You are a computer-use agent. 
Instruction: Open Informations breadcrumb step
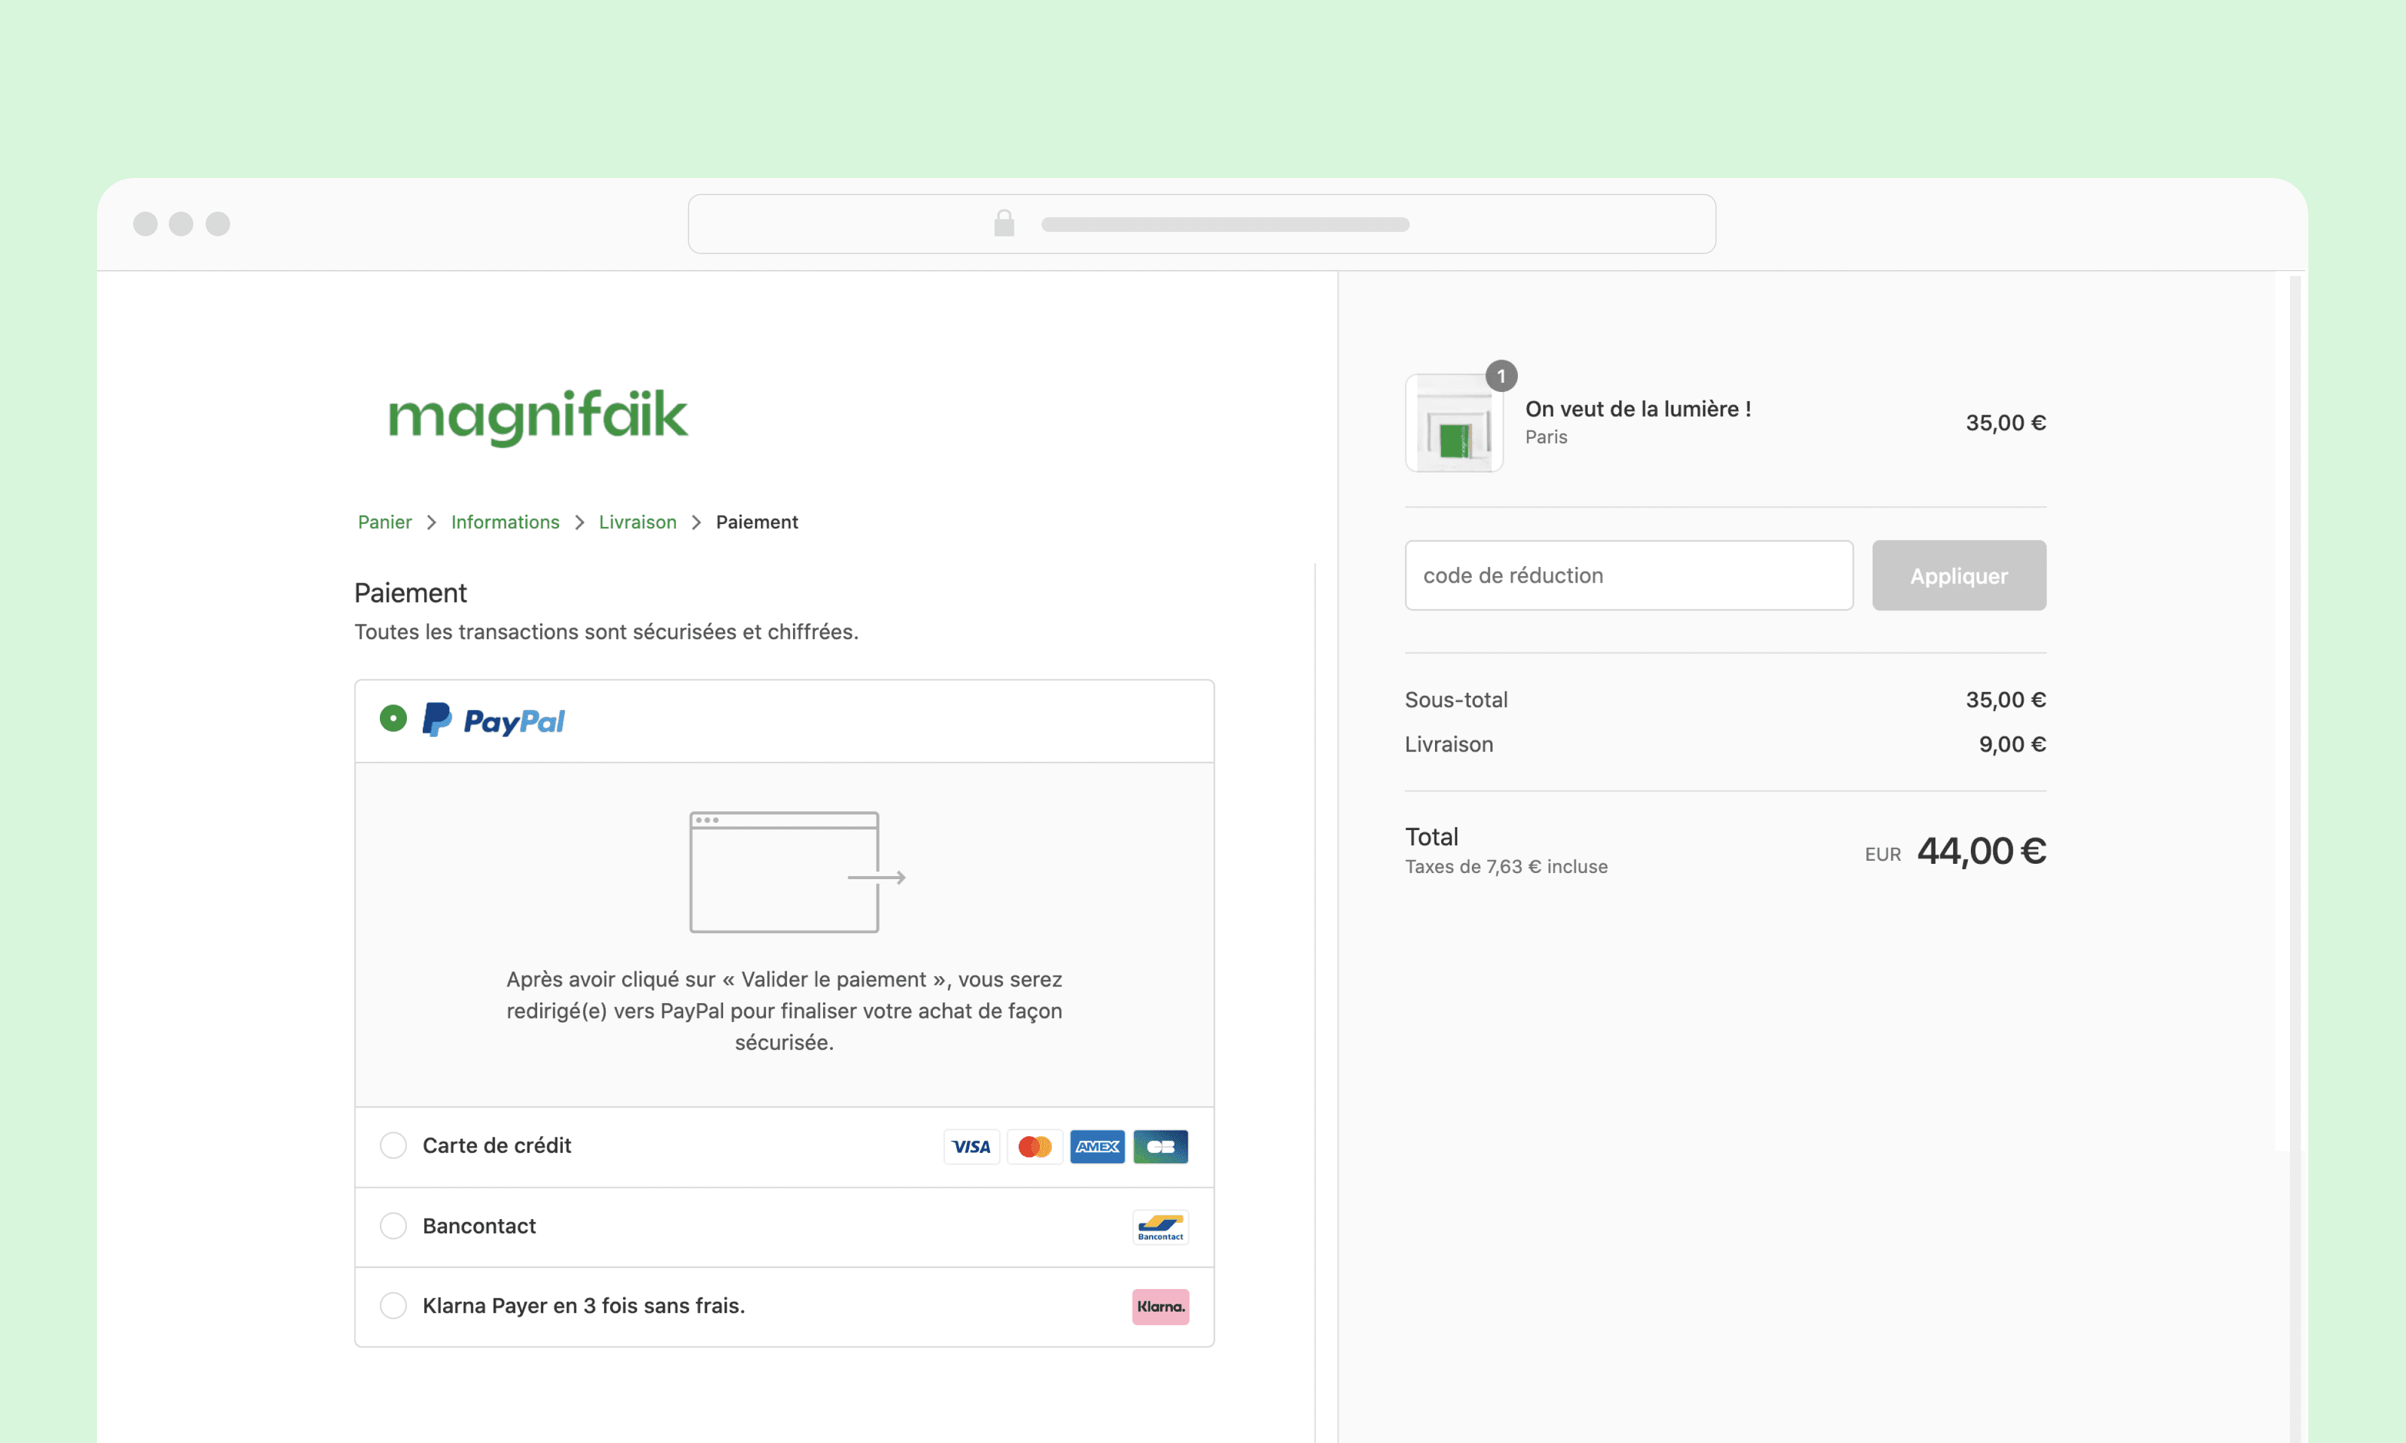point(505,522)
